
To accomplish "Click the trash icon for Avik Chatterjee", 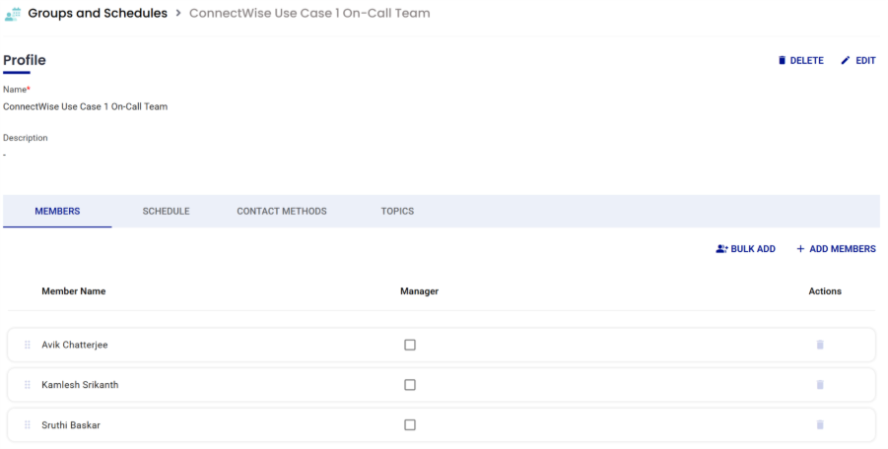I will [x=820, y=345].
